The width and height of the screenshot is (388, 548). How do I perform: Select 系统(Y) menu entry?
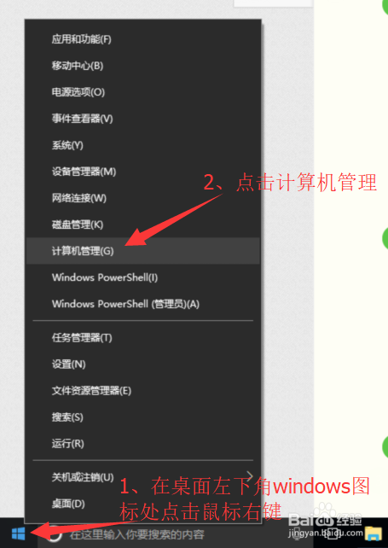point(143,145)
